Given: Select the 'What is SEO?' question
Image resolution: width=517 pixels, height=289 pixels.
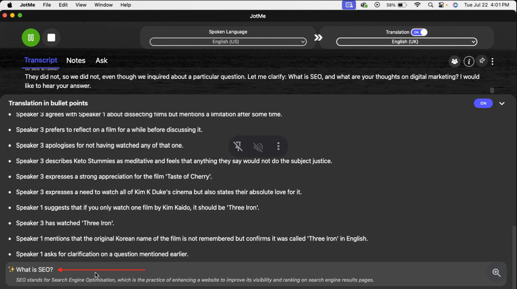Looking at the screenshot, I should (x=35, y=270).
